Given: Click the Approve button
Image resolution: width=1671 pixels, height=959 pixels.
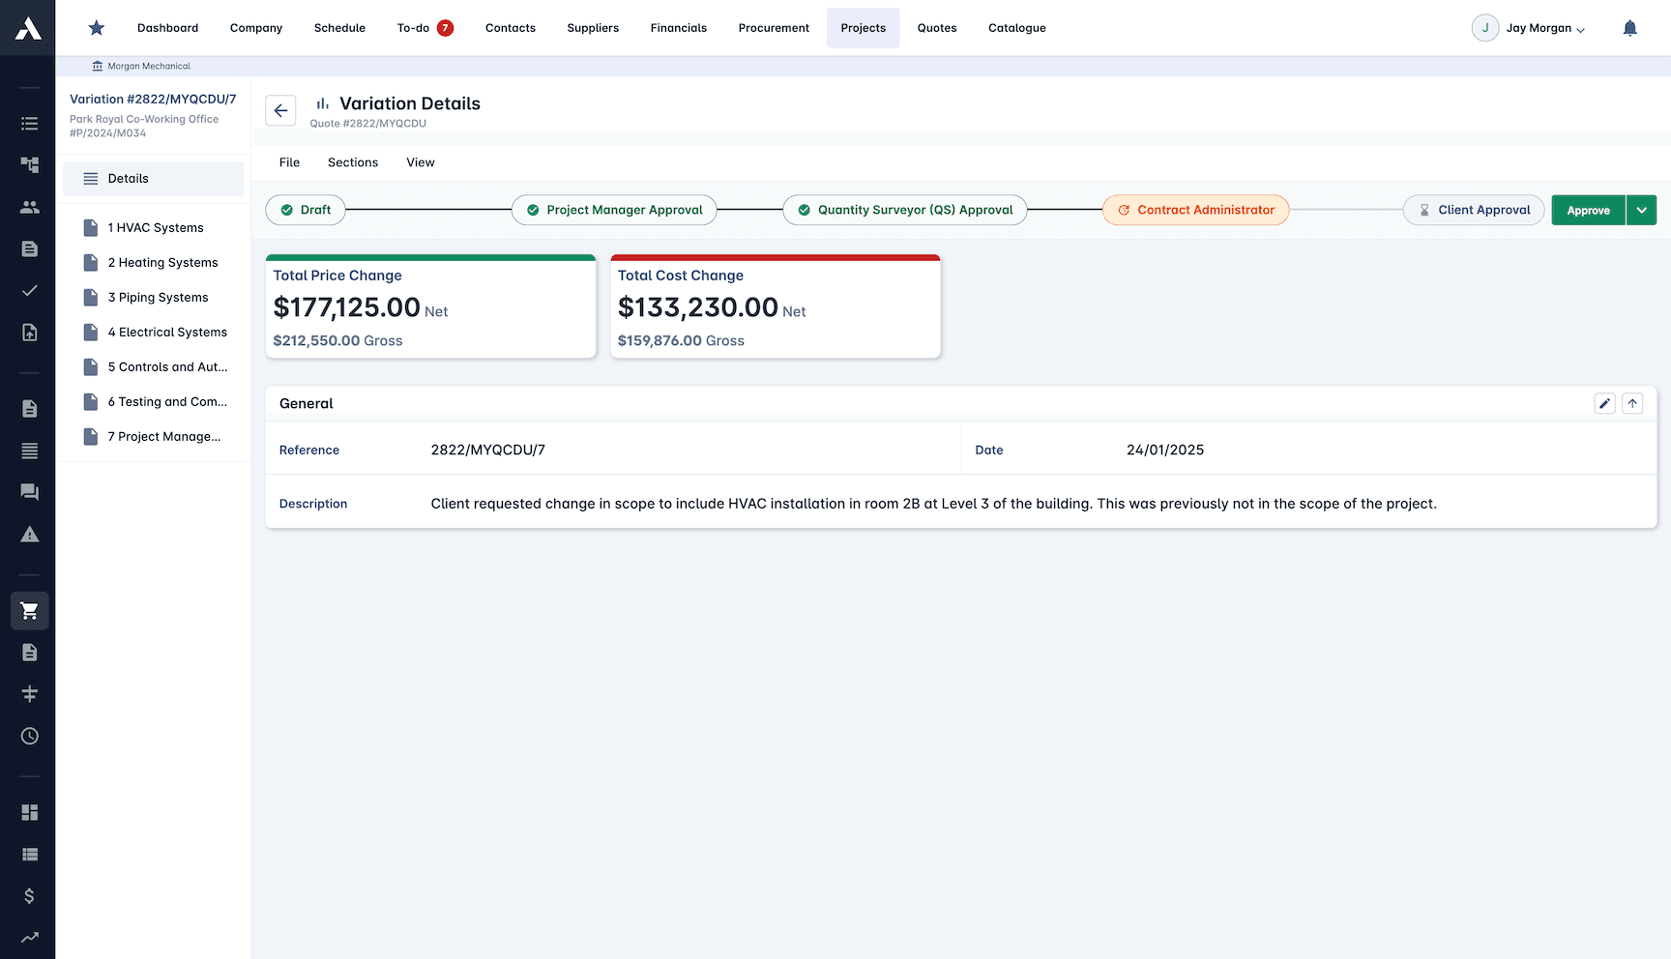Looking at the screenshot, I should tap(1588, 210).
